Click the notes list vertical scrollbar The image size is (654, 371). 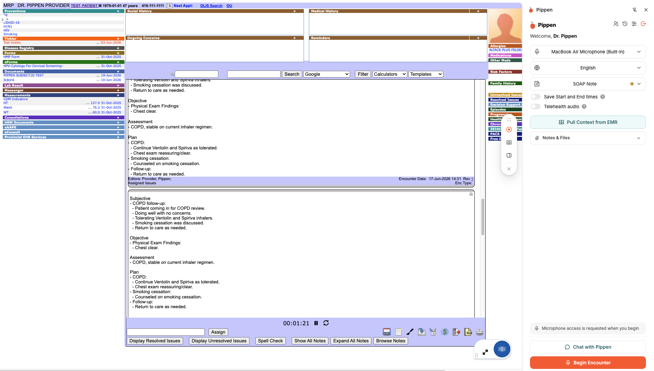tap(483, 216)
